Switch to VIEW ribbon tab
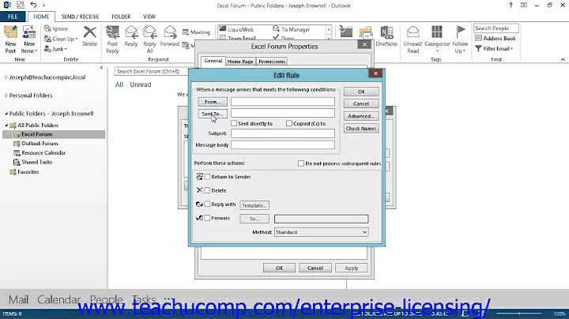Viewport: 569px width, 319px height. pos(149,17)
